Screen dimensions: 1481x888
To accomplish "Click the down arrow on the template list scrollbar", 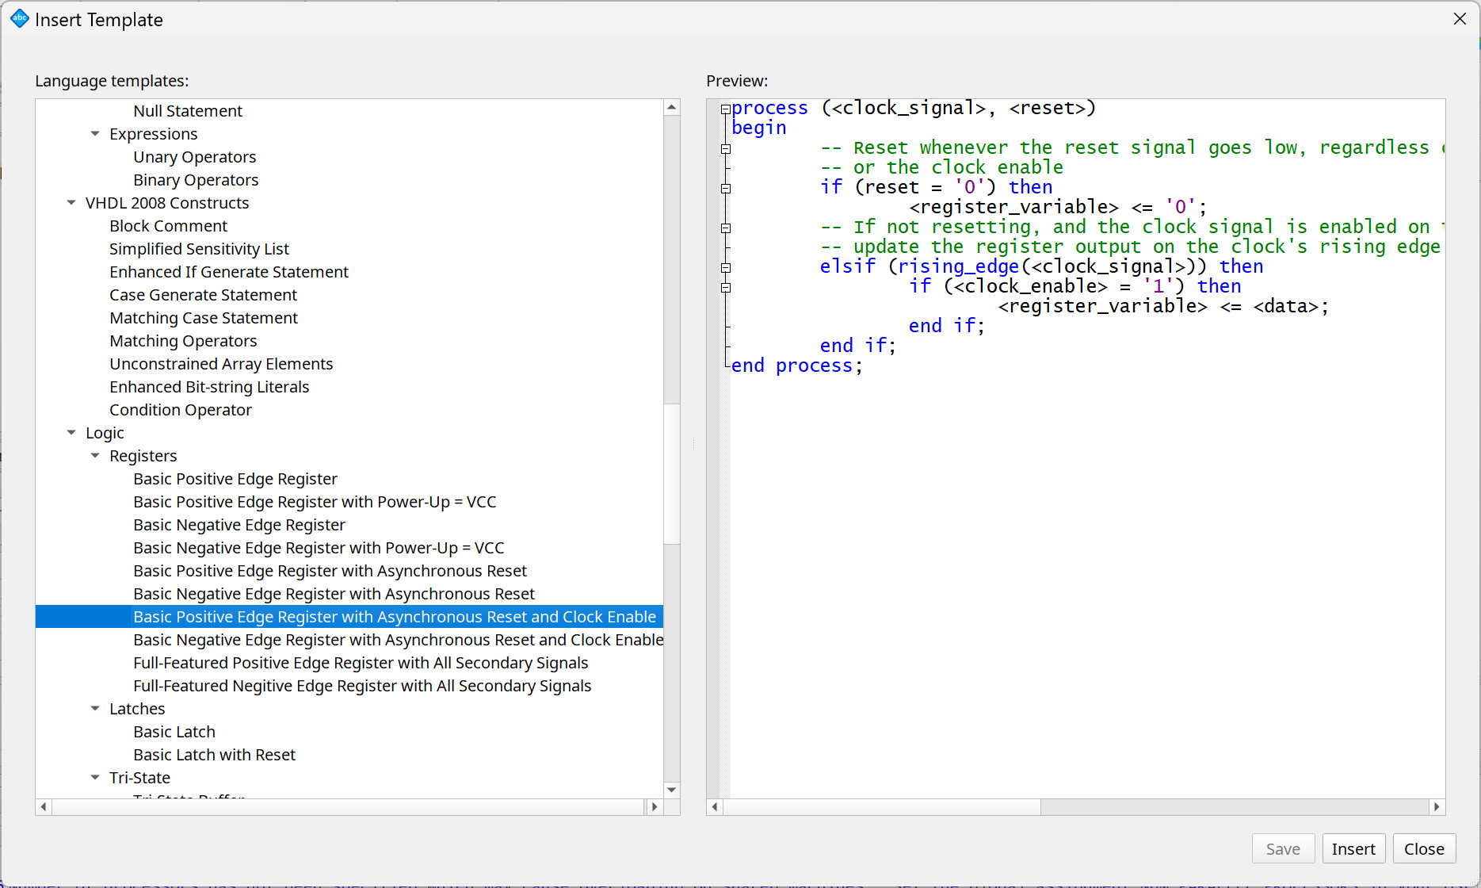I will [671, 790].
